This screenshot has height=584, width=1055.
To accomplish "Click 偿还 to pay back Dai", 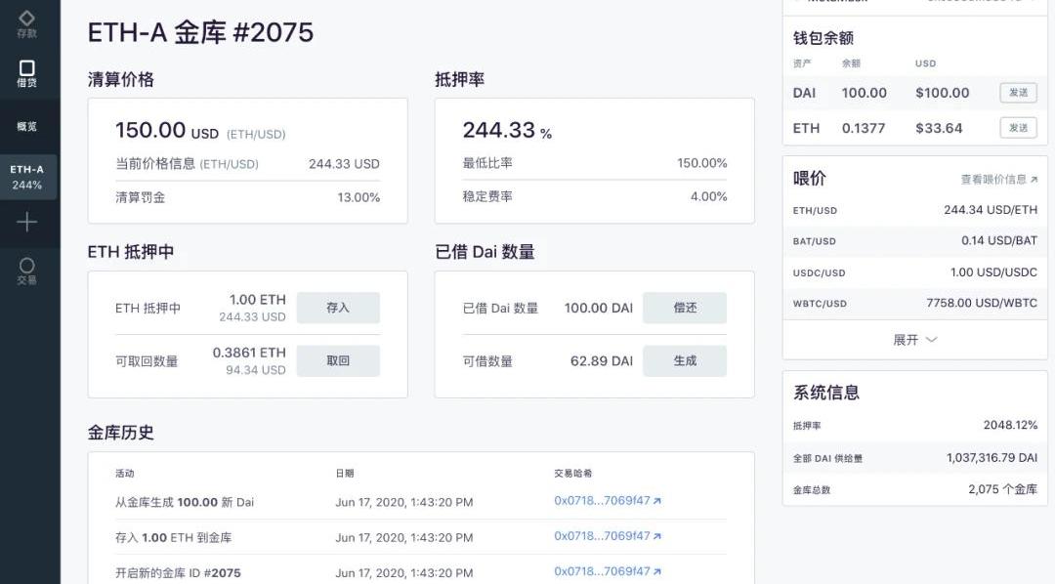I will point(684,308).
